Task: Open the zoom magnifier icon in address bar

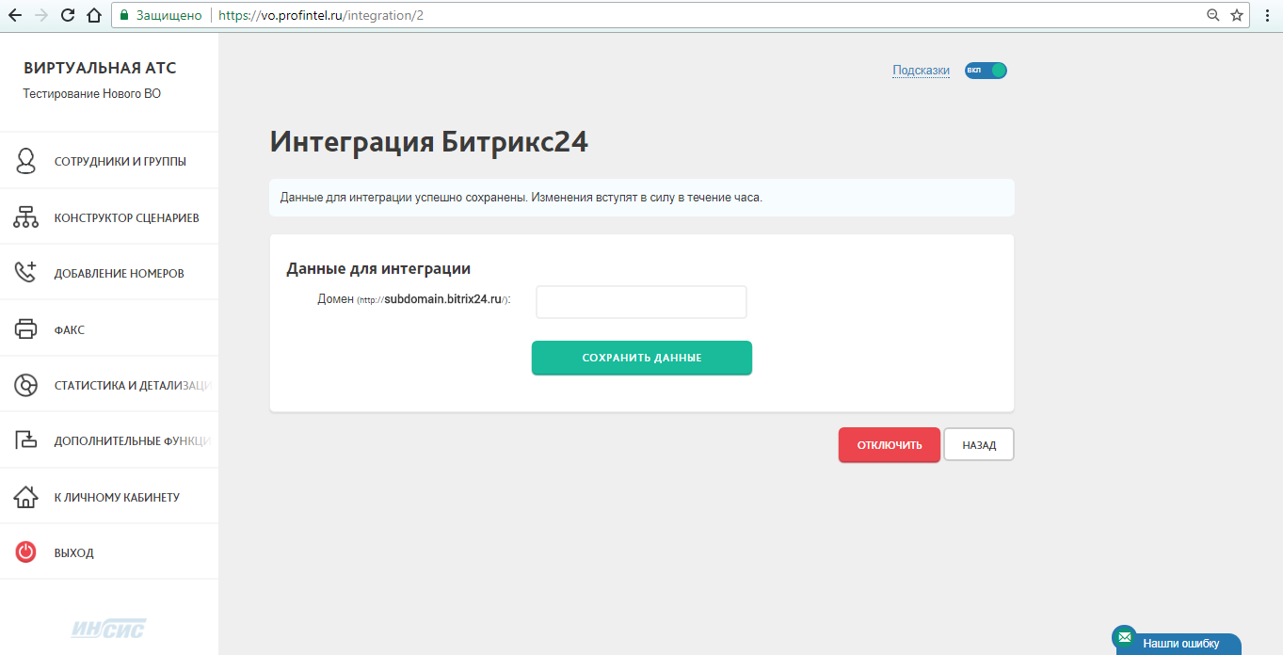Action: pyautogui.click(x=1213, y=15)
